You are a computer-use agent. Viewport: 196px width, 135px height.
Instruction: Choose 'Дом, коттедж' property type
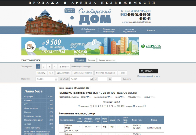(63, 73)
